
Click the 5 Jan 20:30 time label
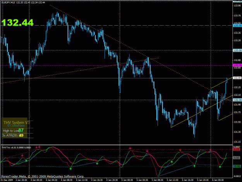203,180
